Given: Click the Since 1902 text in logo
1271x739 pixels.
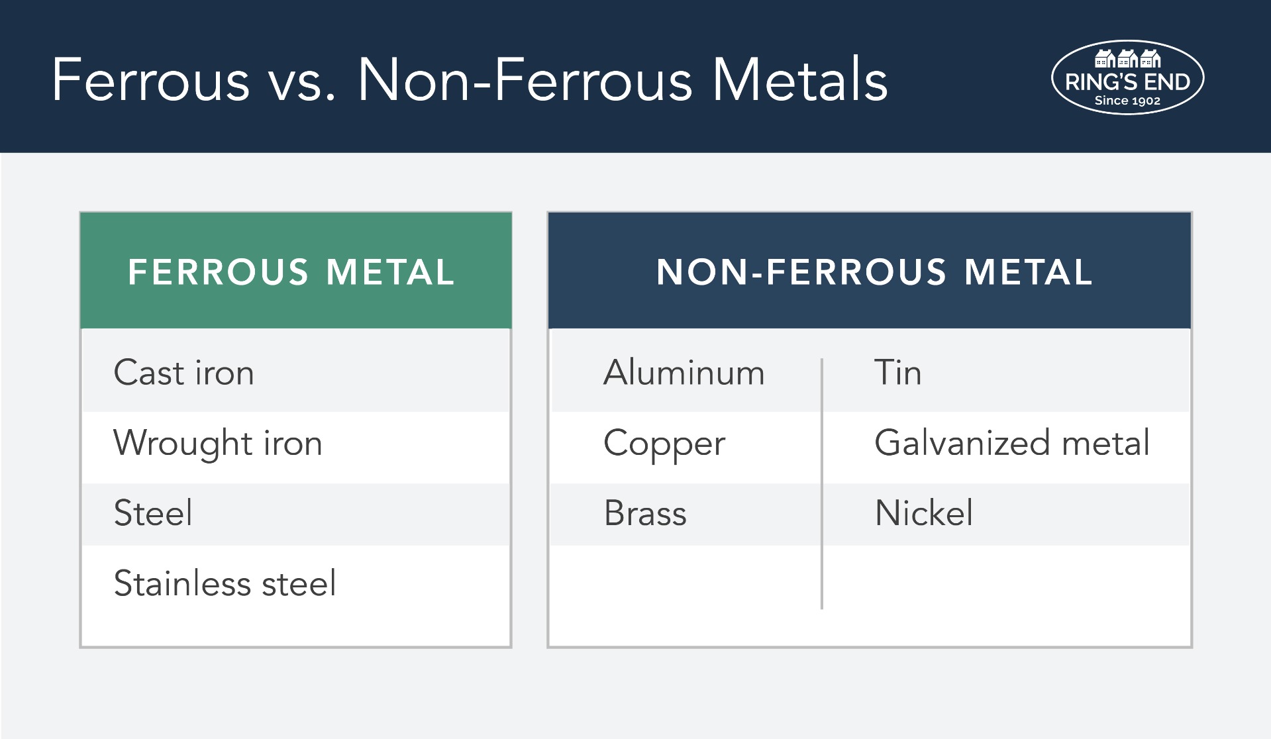Looking at the screenshot, I should (1127, 101).
